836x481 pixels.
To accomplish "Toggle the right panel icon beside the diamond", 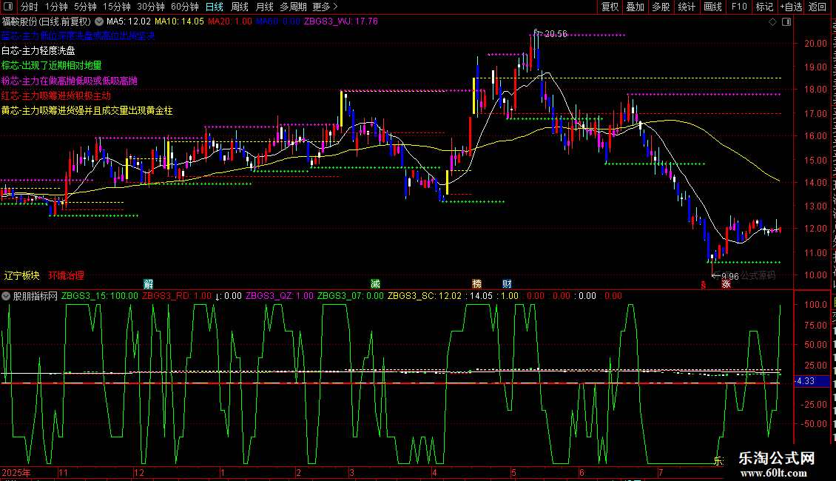I will click(786, 22).
